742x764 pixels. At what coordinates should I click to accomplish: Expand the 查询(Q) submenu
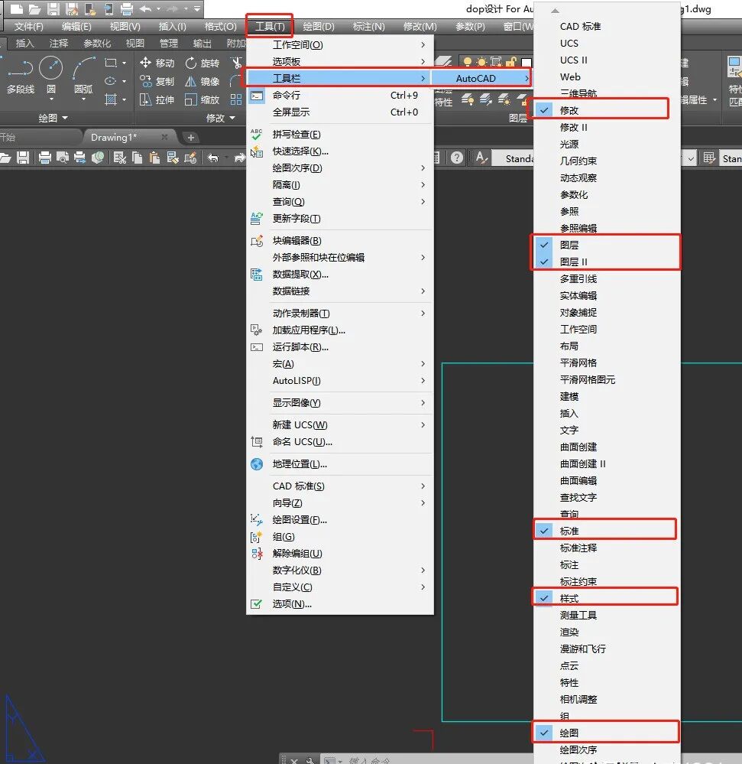pyautogui.click(x=340, y=201)
